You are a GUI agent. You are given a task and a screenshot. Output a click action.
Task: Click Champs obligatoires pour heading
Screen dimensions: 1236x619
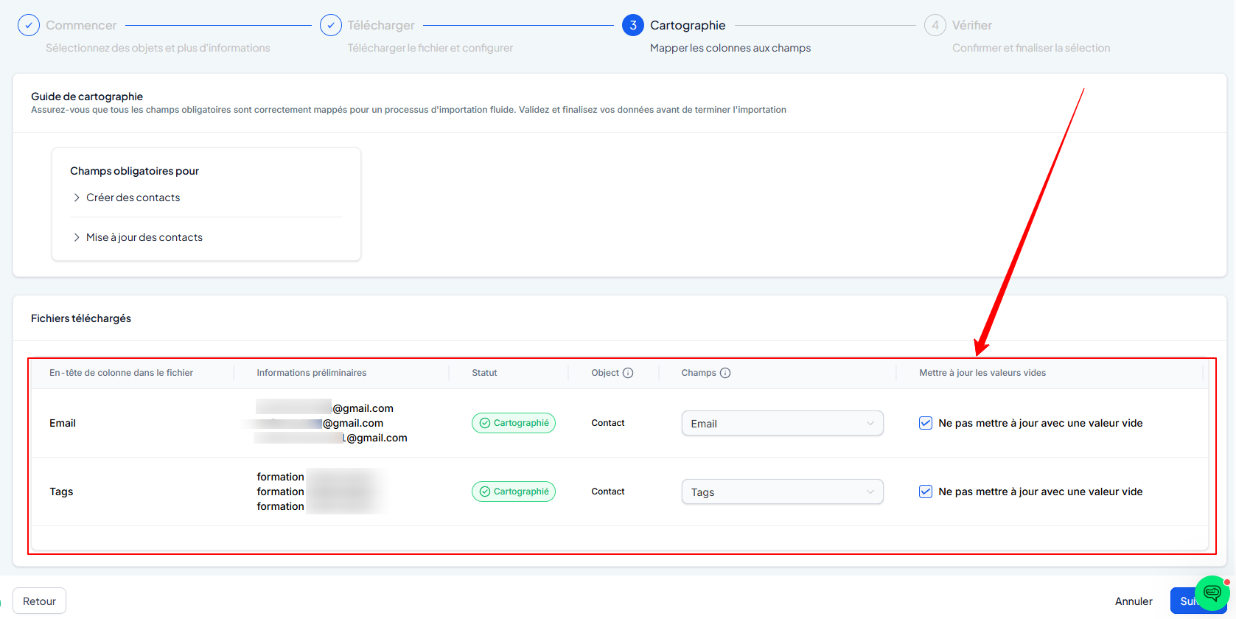click(x=135, y=171)
